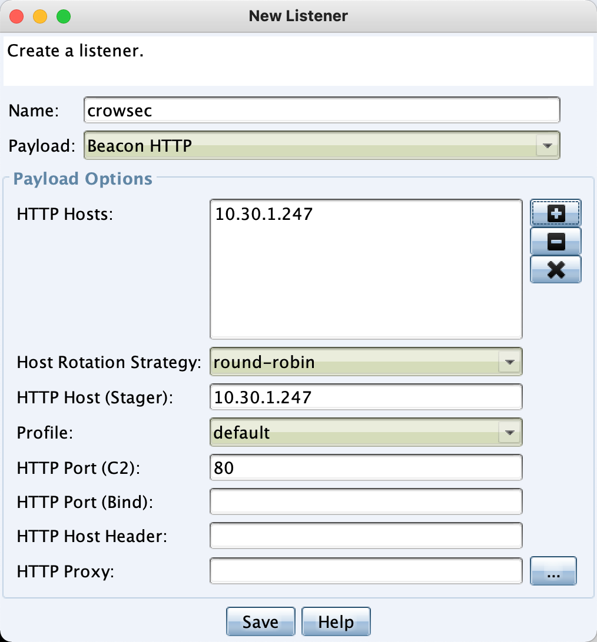The width and height of the screenshot is (597, 642).
Task: Click the Help button
Action: pos(336,621)
